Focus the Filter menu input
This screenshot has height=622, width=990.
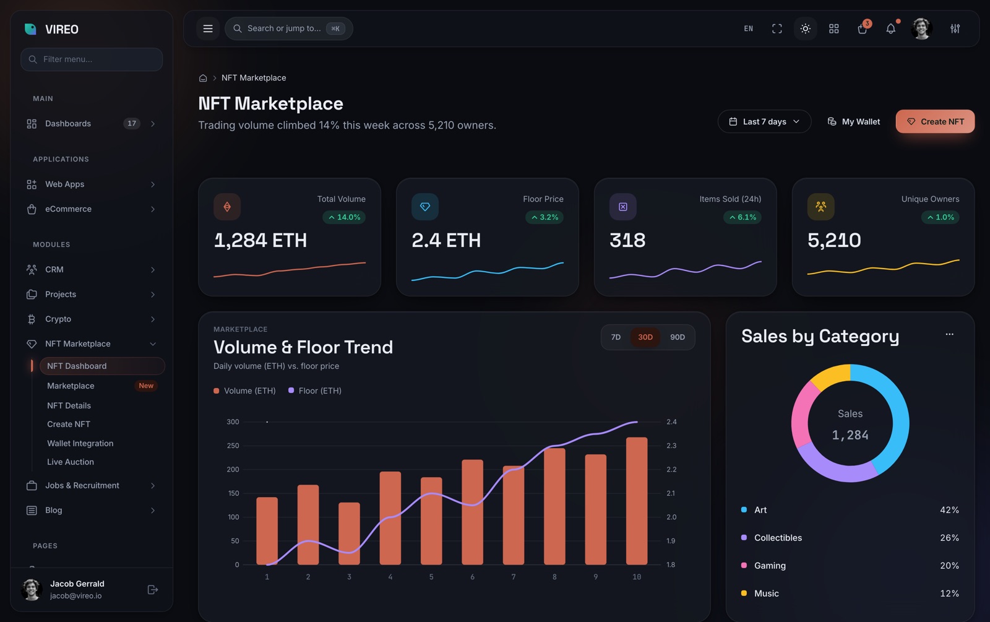[x=92, y=59]
